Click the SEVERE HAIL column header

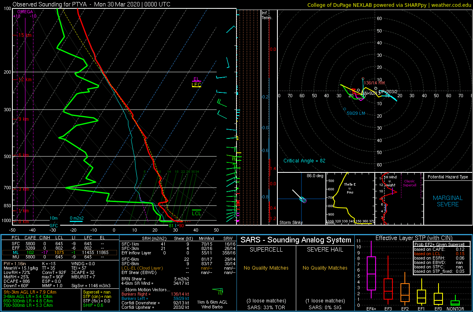point(325,250)
